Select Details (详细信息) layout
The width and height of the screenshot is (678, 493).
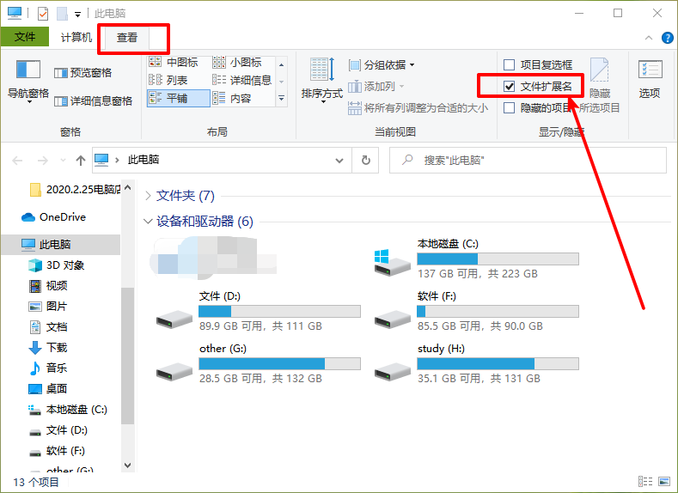(x=242, y=80)
